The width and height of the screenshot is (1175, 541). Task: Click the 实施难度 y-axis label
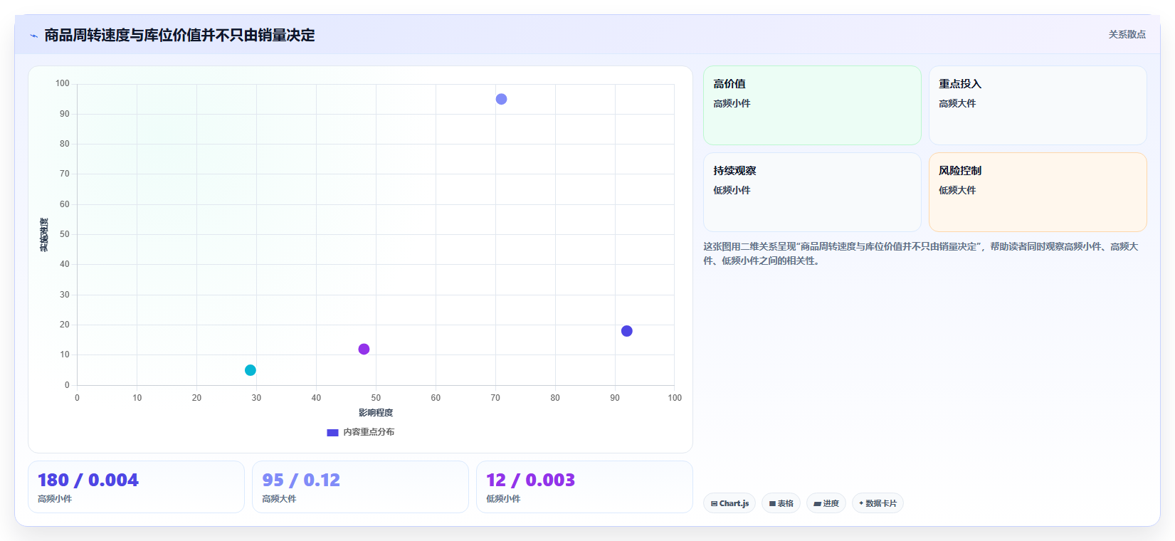coord(44,235)
